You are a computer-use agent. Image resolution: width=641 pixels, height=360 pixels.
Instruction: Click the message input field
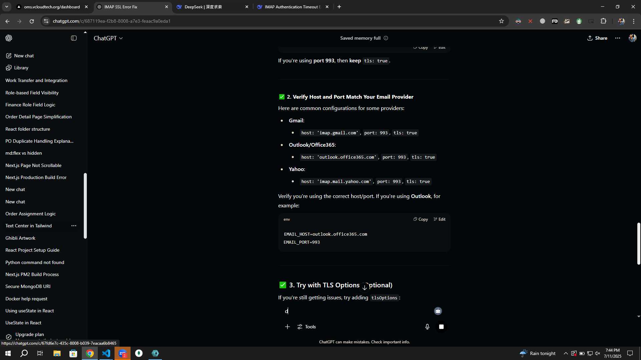point(357,311)
